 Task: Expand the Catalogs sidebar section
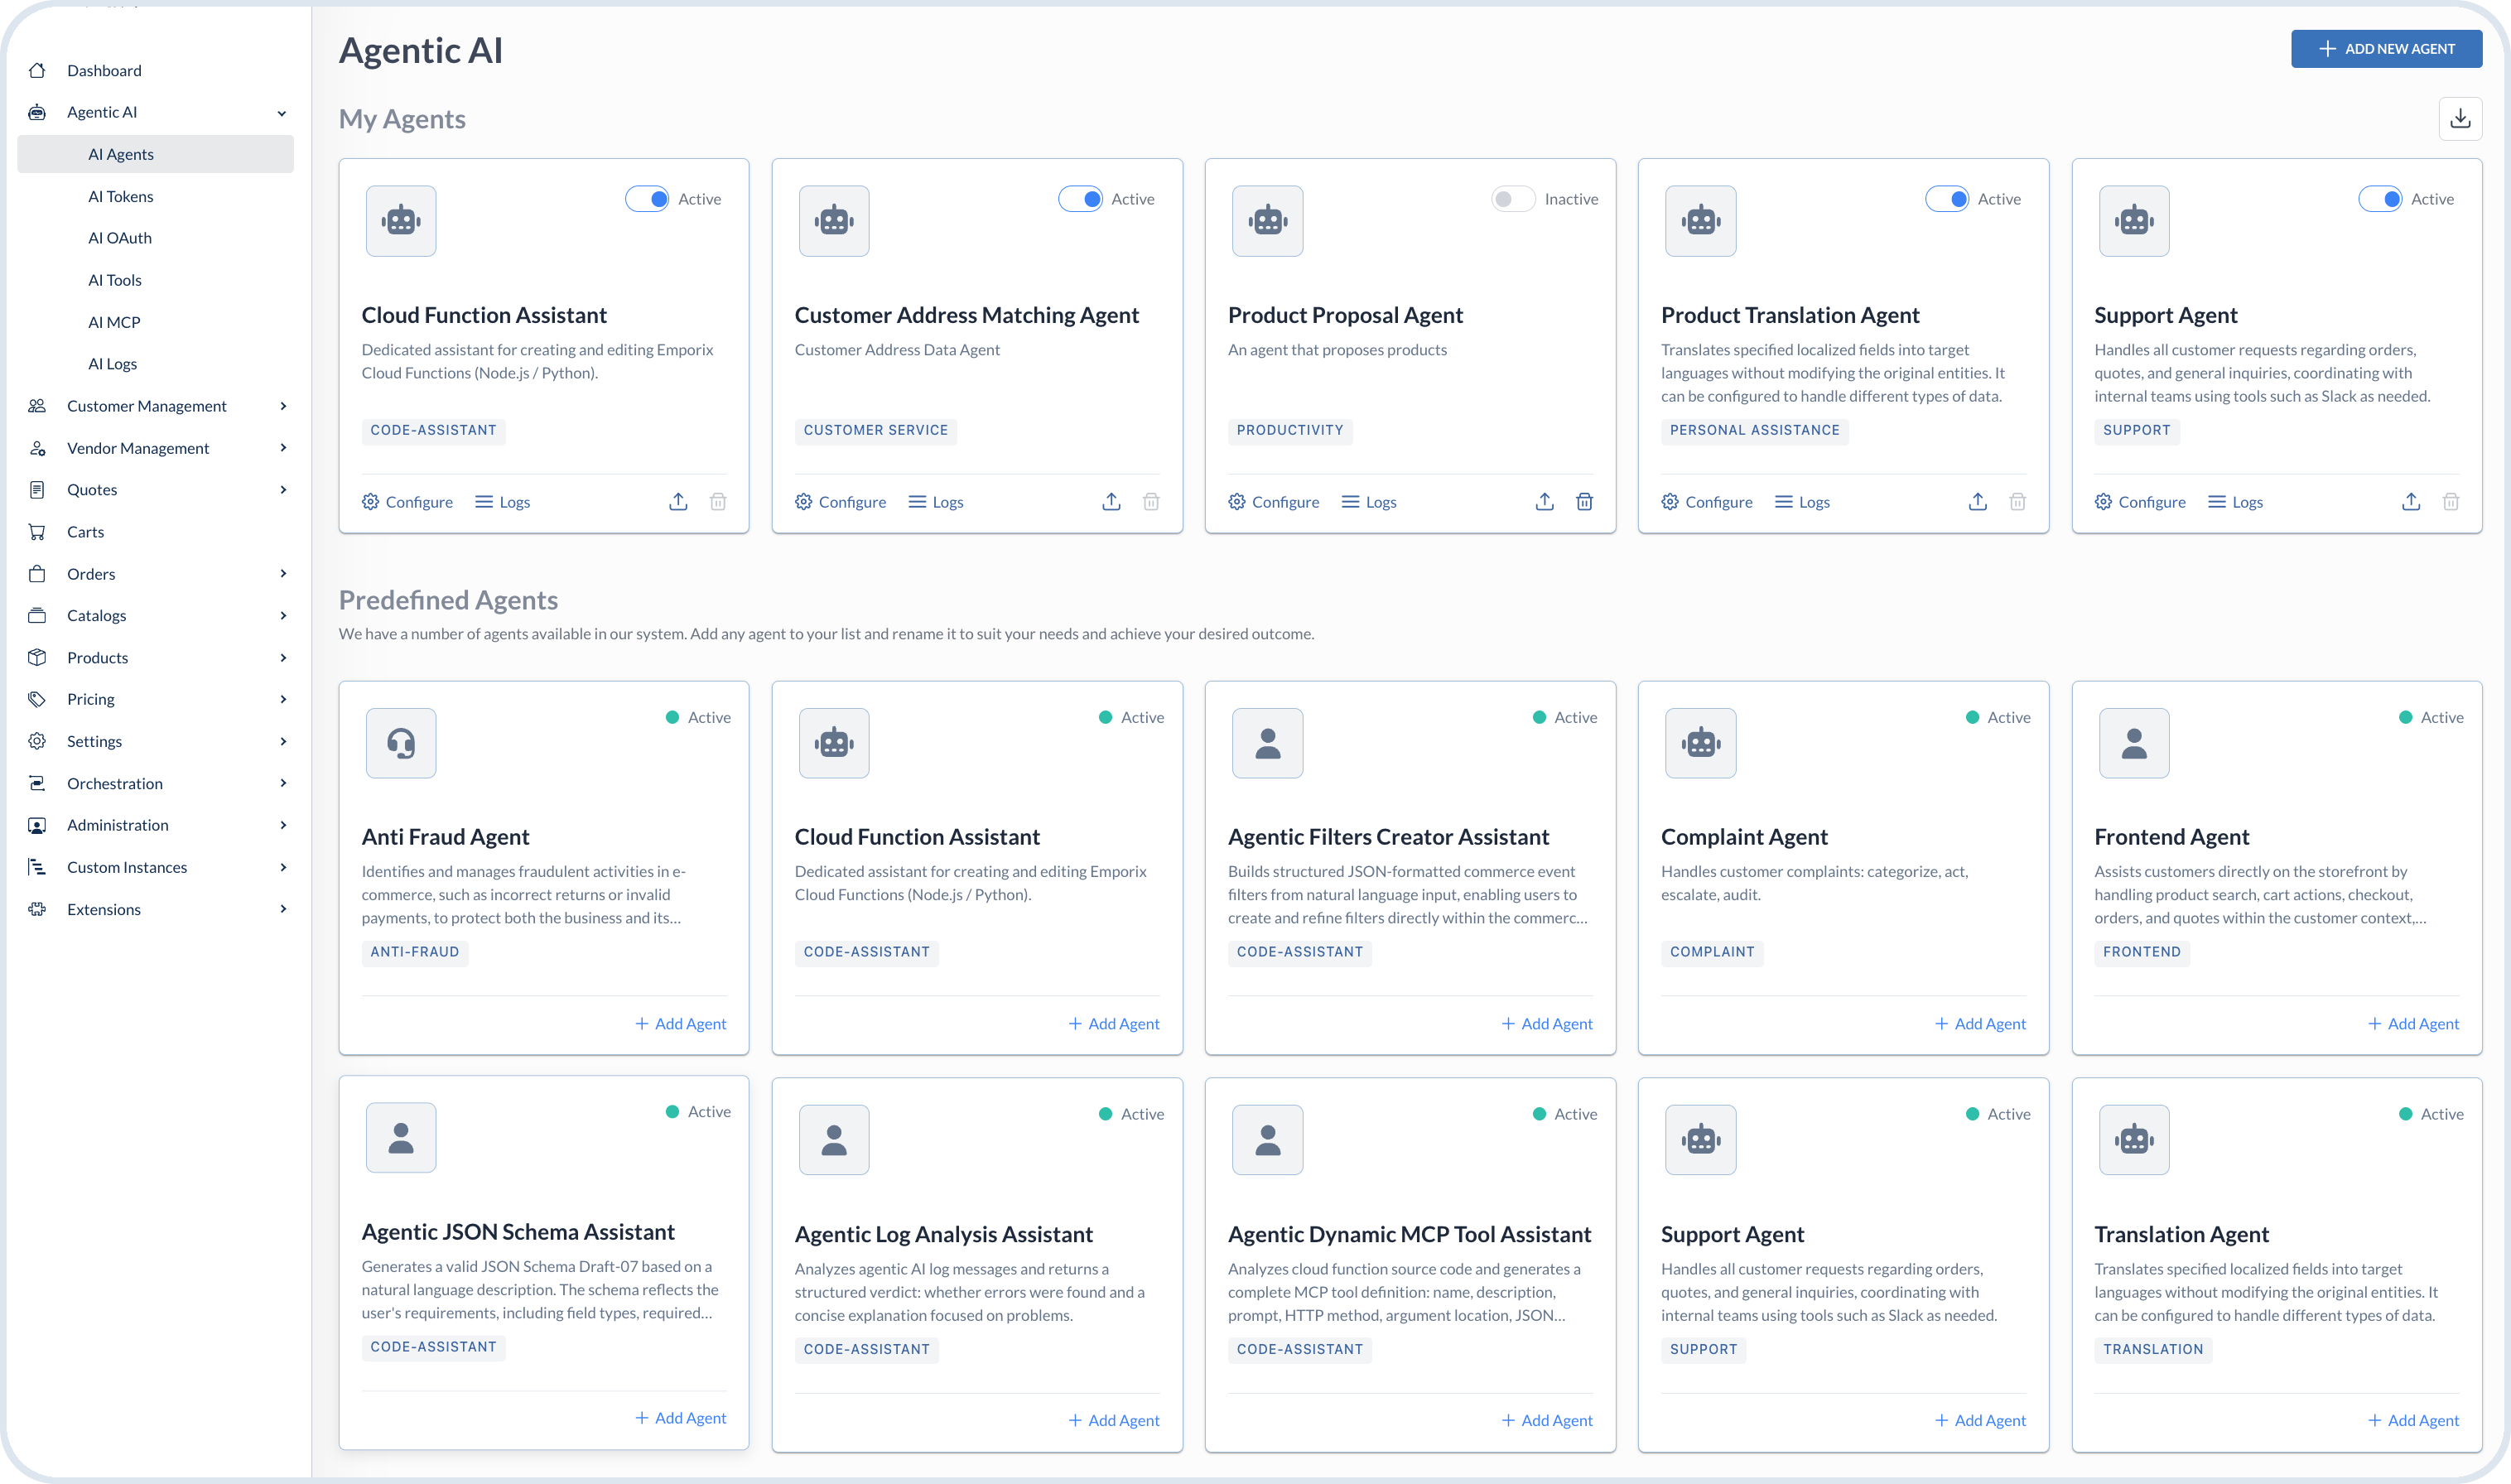click(283, 615)
